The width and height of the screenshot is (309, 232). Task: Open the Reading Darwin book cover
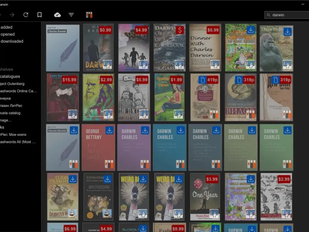[x=170, y=97]
